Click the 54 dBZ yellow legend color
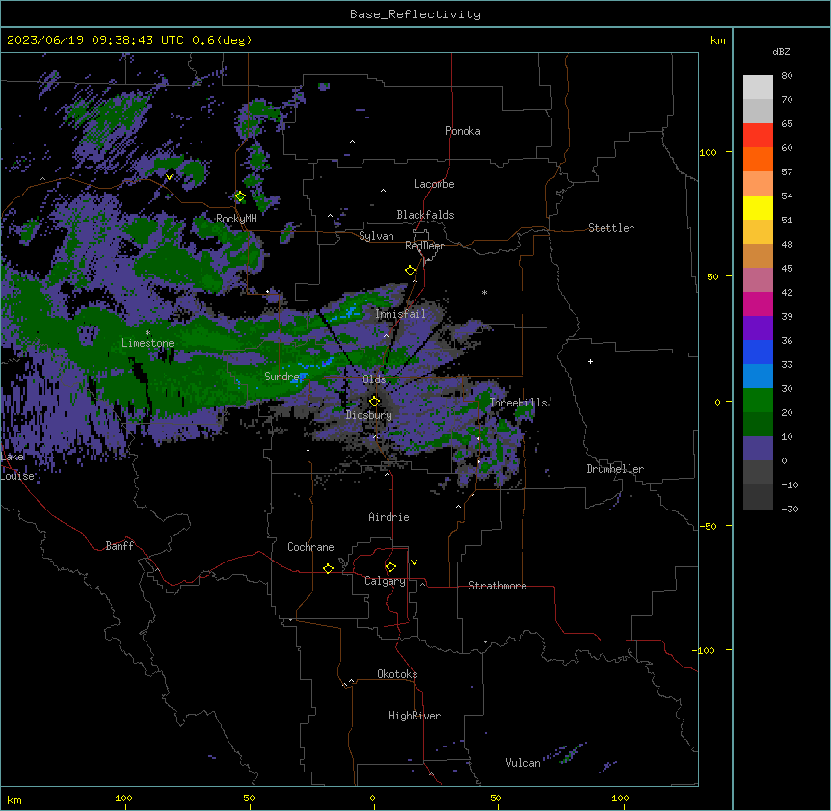 [x=758, y=207]
